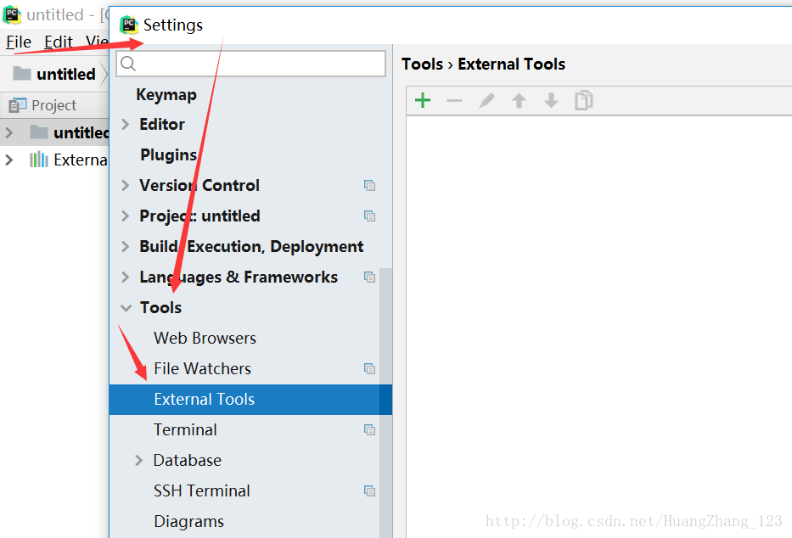
Task: Expand Languages & Frameworks section
Action: (126, 277)
